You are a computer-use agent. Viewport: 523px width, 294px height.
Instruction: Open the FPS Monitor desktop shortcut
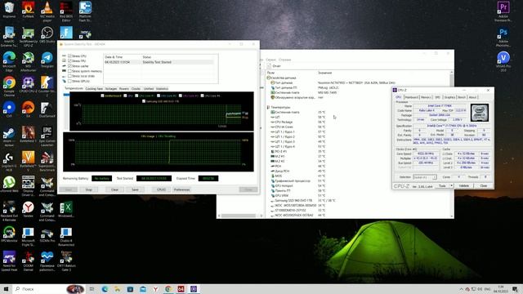click(x=9, y=234)
